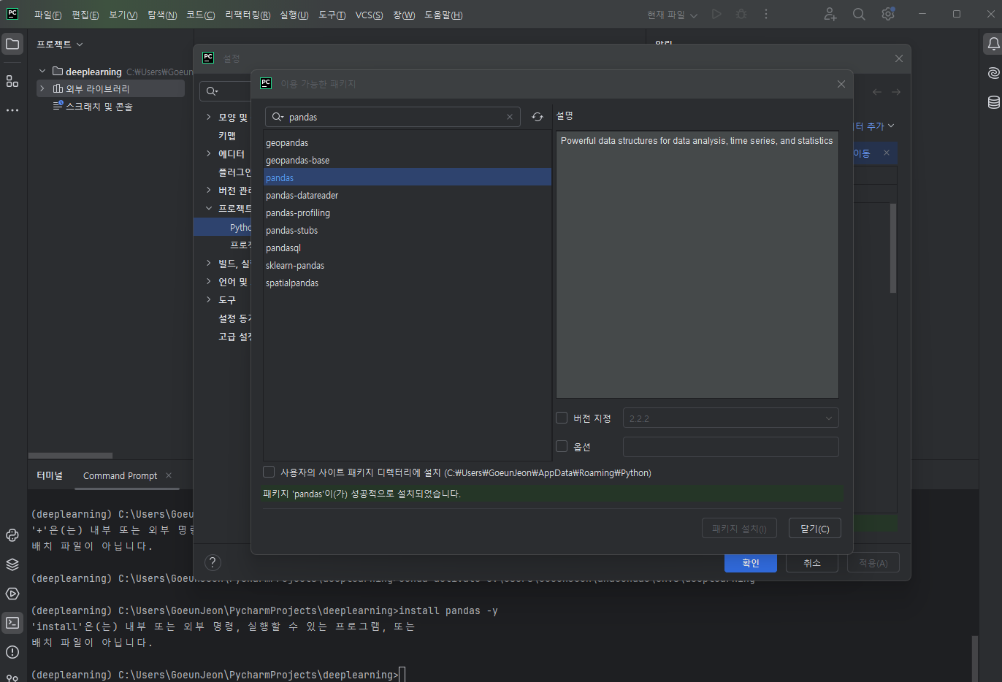This screenshot has width=1002, height=682.
Task: Click the 적용 (Apply) button
Action: (x=873, y=563)
